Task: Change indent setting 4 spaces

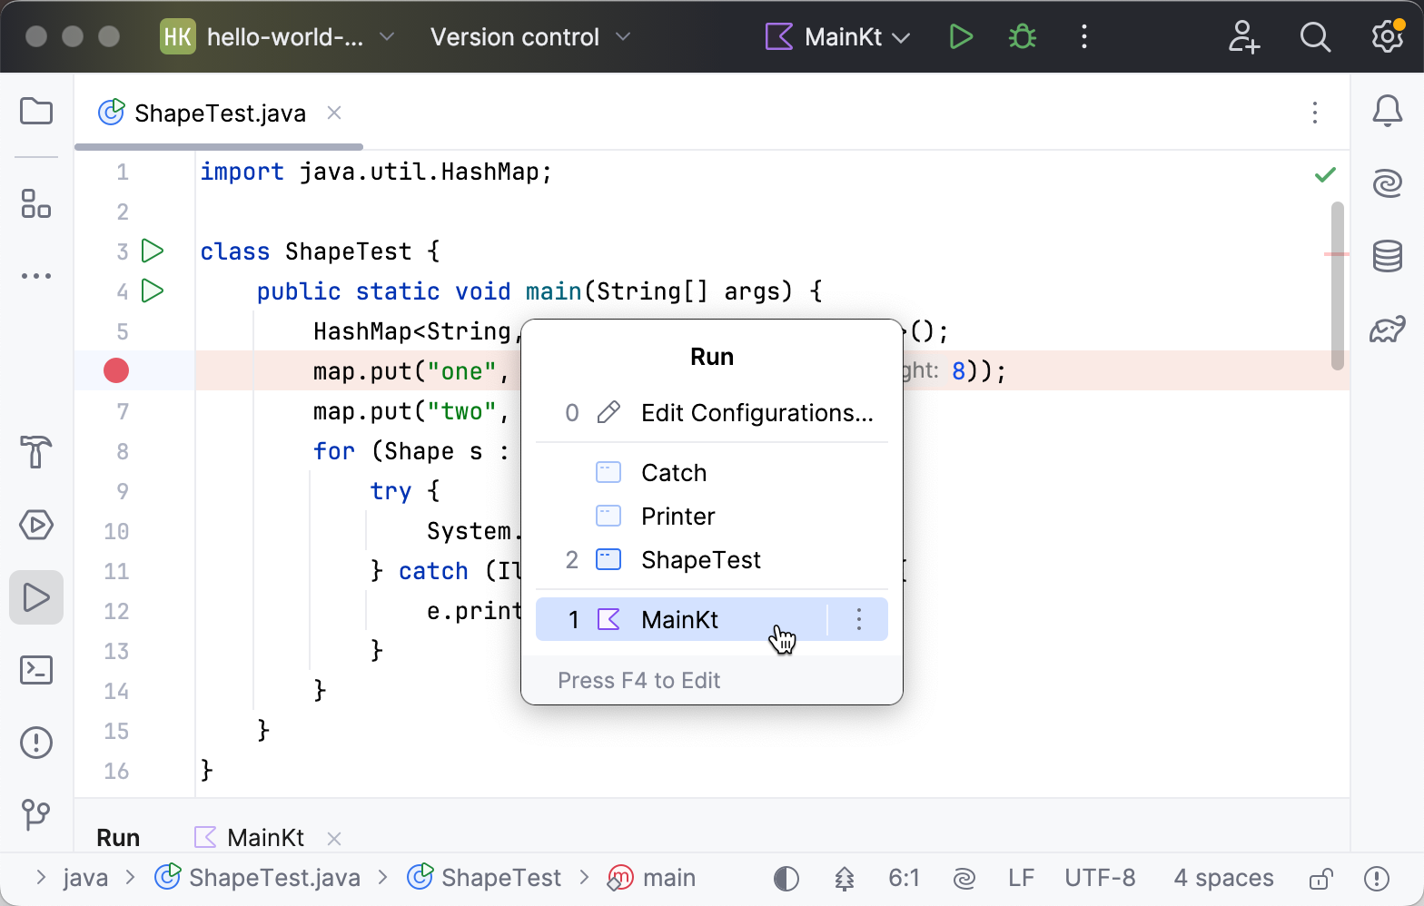Action: click(x=1223, y=878)
